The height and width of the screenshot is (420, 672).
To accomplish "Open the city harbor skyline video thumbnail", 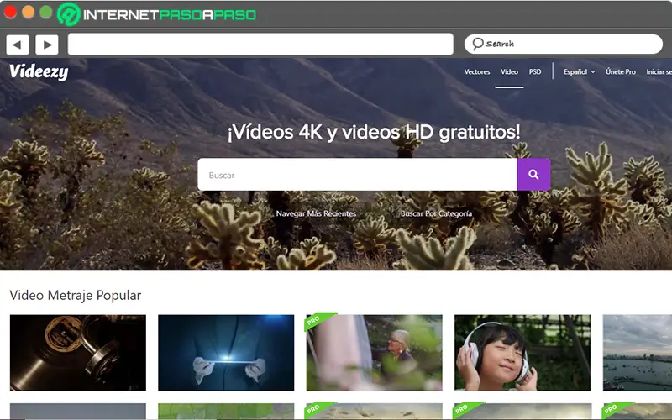I will pos(638,353).
